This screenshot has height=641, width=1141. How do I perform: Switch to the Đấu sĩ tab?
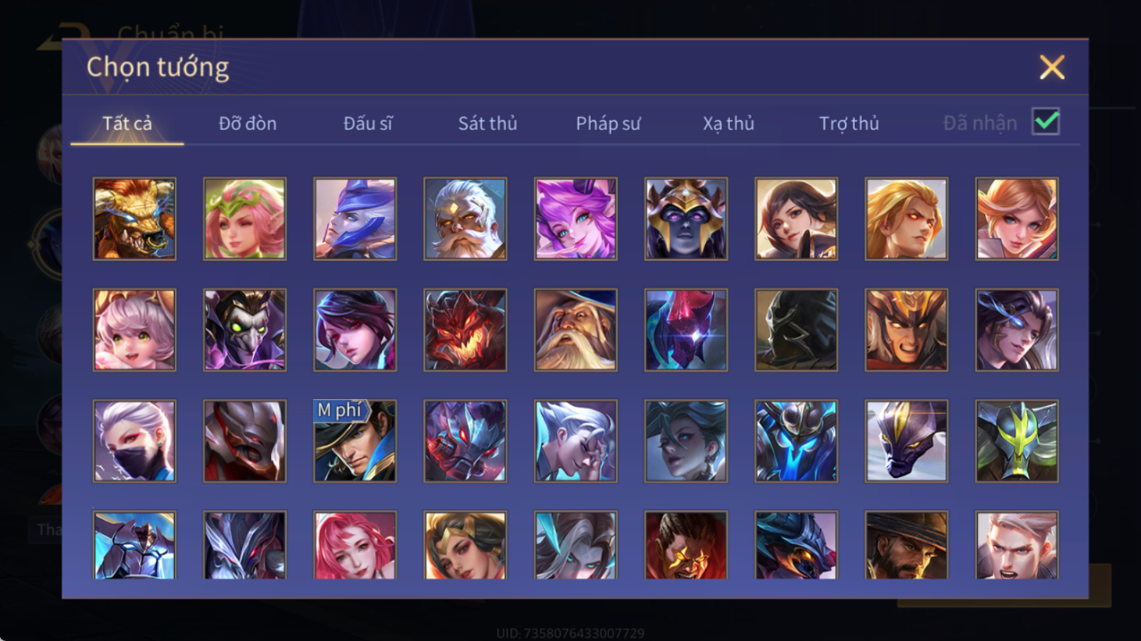point(368,123)
